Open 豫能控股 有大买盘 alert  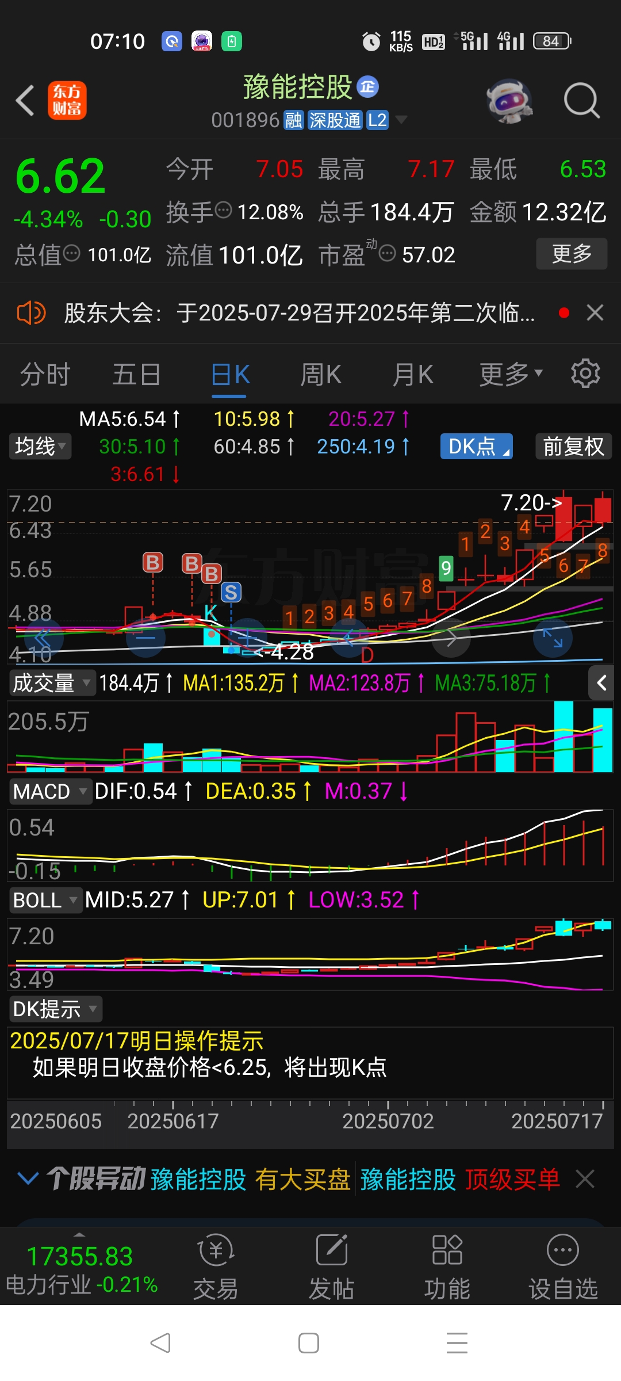[x=250, y=1179]
